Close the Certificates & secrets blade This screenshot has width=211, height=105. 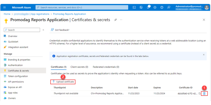pos(204,20)
